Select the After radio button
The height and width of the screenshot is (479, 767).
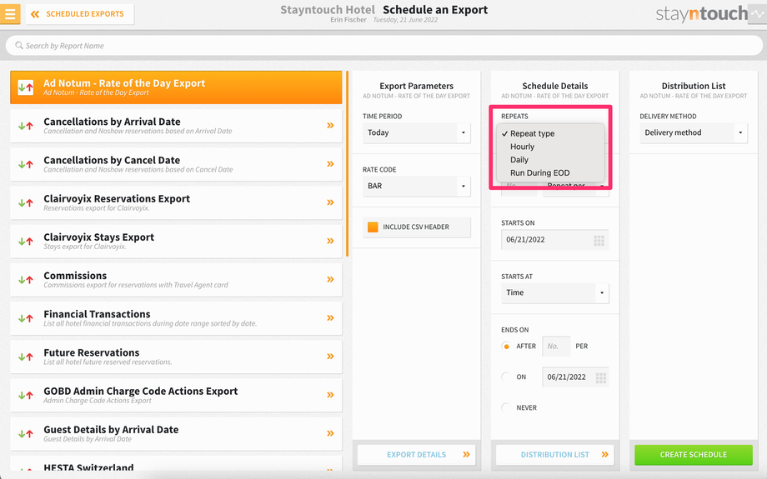pyautogui.click(x=506, y=346)
